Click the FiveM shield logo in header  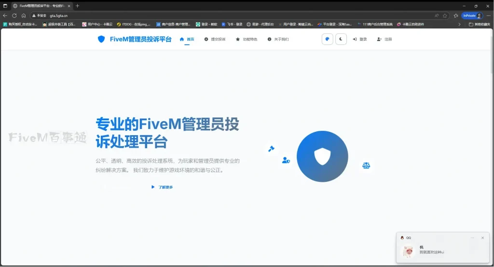(x=101, y=39)
